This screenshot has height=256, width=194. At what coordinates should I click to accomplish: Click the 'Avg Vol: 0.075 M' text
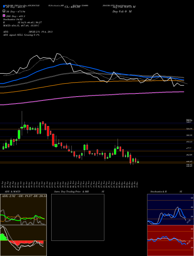click(124, 7)
